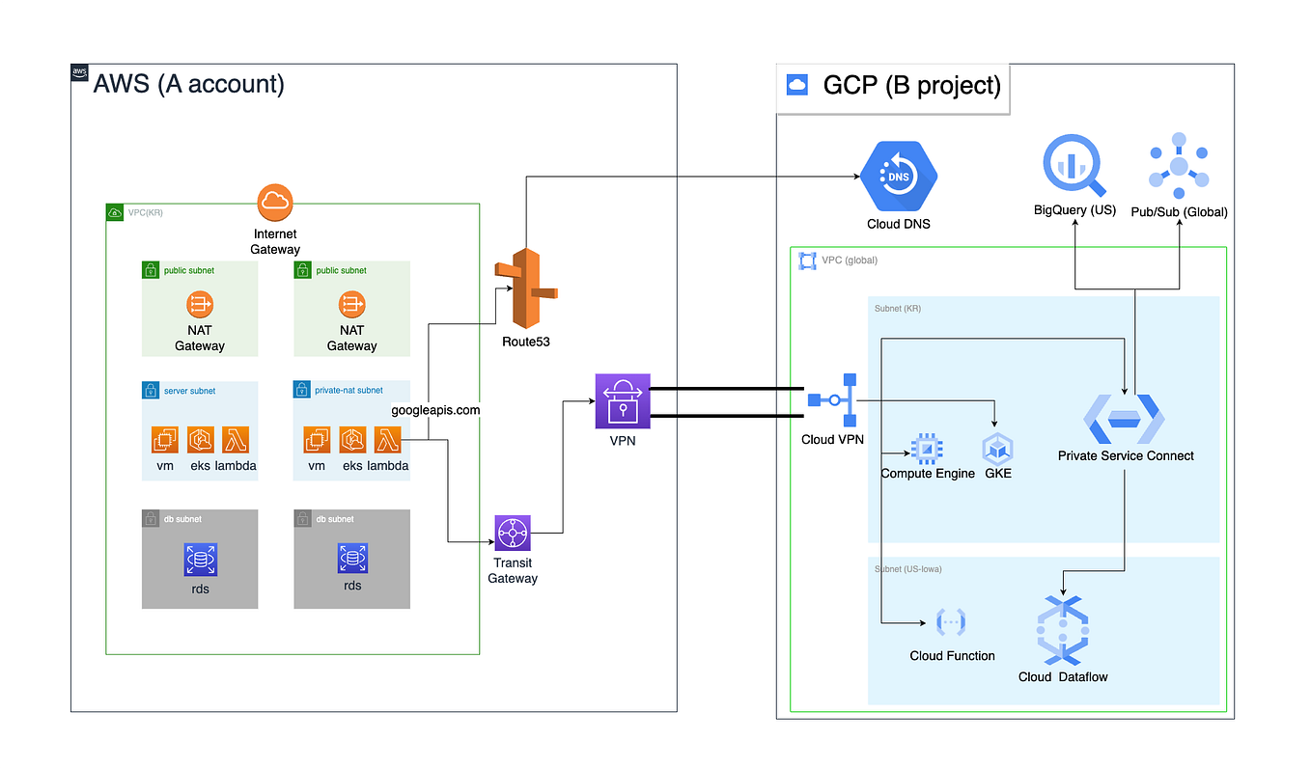This screenshot has width=1311, height=768.
Task: Toggle the lock badge on the db subnet
Action: [x=152, y=519]
